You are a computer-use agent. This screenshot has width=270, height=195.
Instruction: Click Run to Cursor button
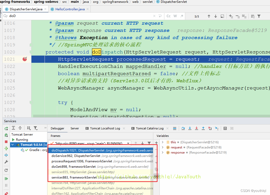[x=217, y=128]
